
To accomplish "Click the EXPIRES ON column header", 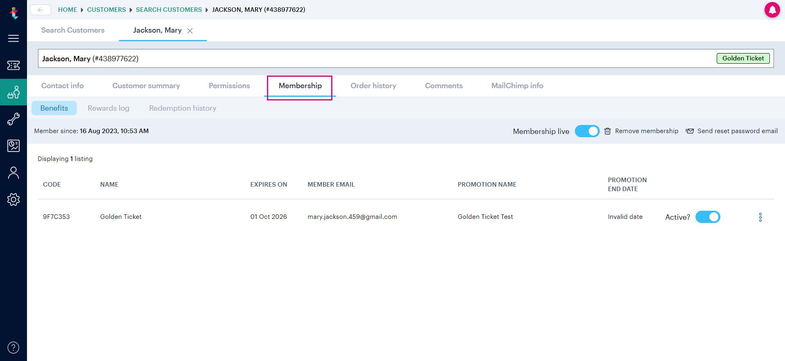I will tap(269, 185).
